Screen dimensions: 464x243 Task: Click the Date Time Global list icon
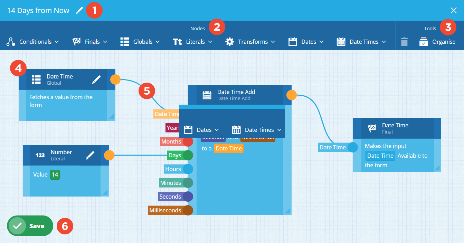[x=36, y=80]
